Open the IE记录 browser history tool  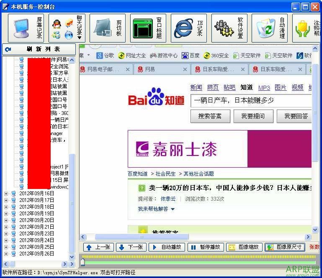tap(189, 28)
